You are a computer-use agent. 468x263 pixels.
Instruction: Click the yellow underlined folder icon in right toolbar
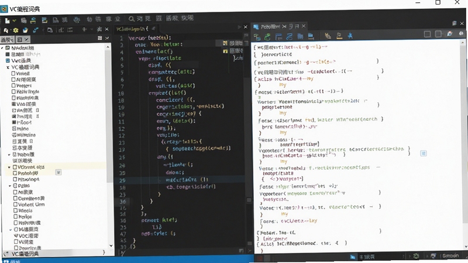coord(339,36)
